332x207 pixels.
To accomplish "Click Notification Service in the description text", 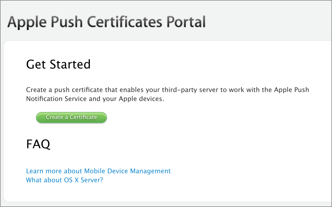I will [56, 99].
